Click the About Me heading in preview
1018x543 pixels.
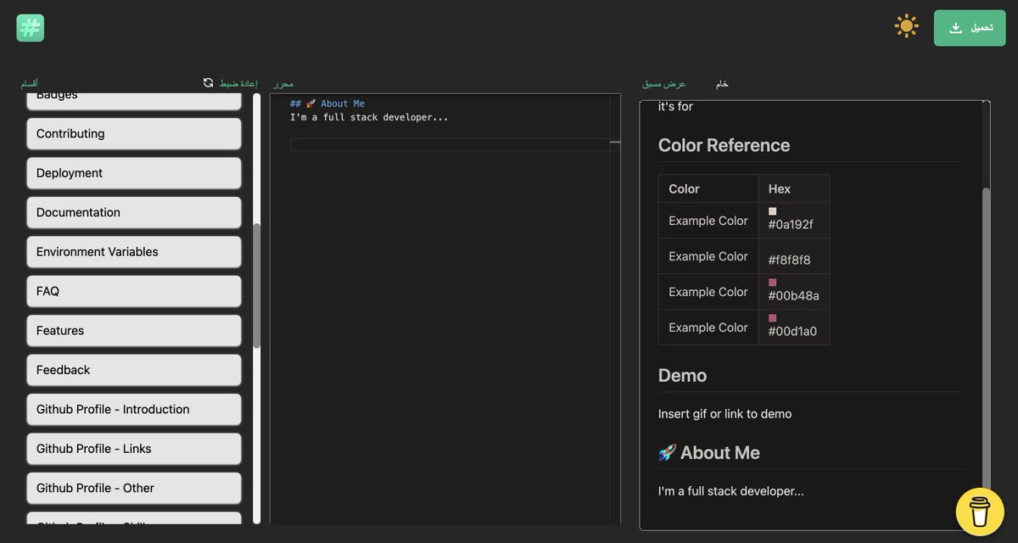click(709, 452)
